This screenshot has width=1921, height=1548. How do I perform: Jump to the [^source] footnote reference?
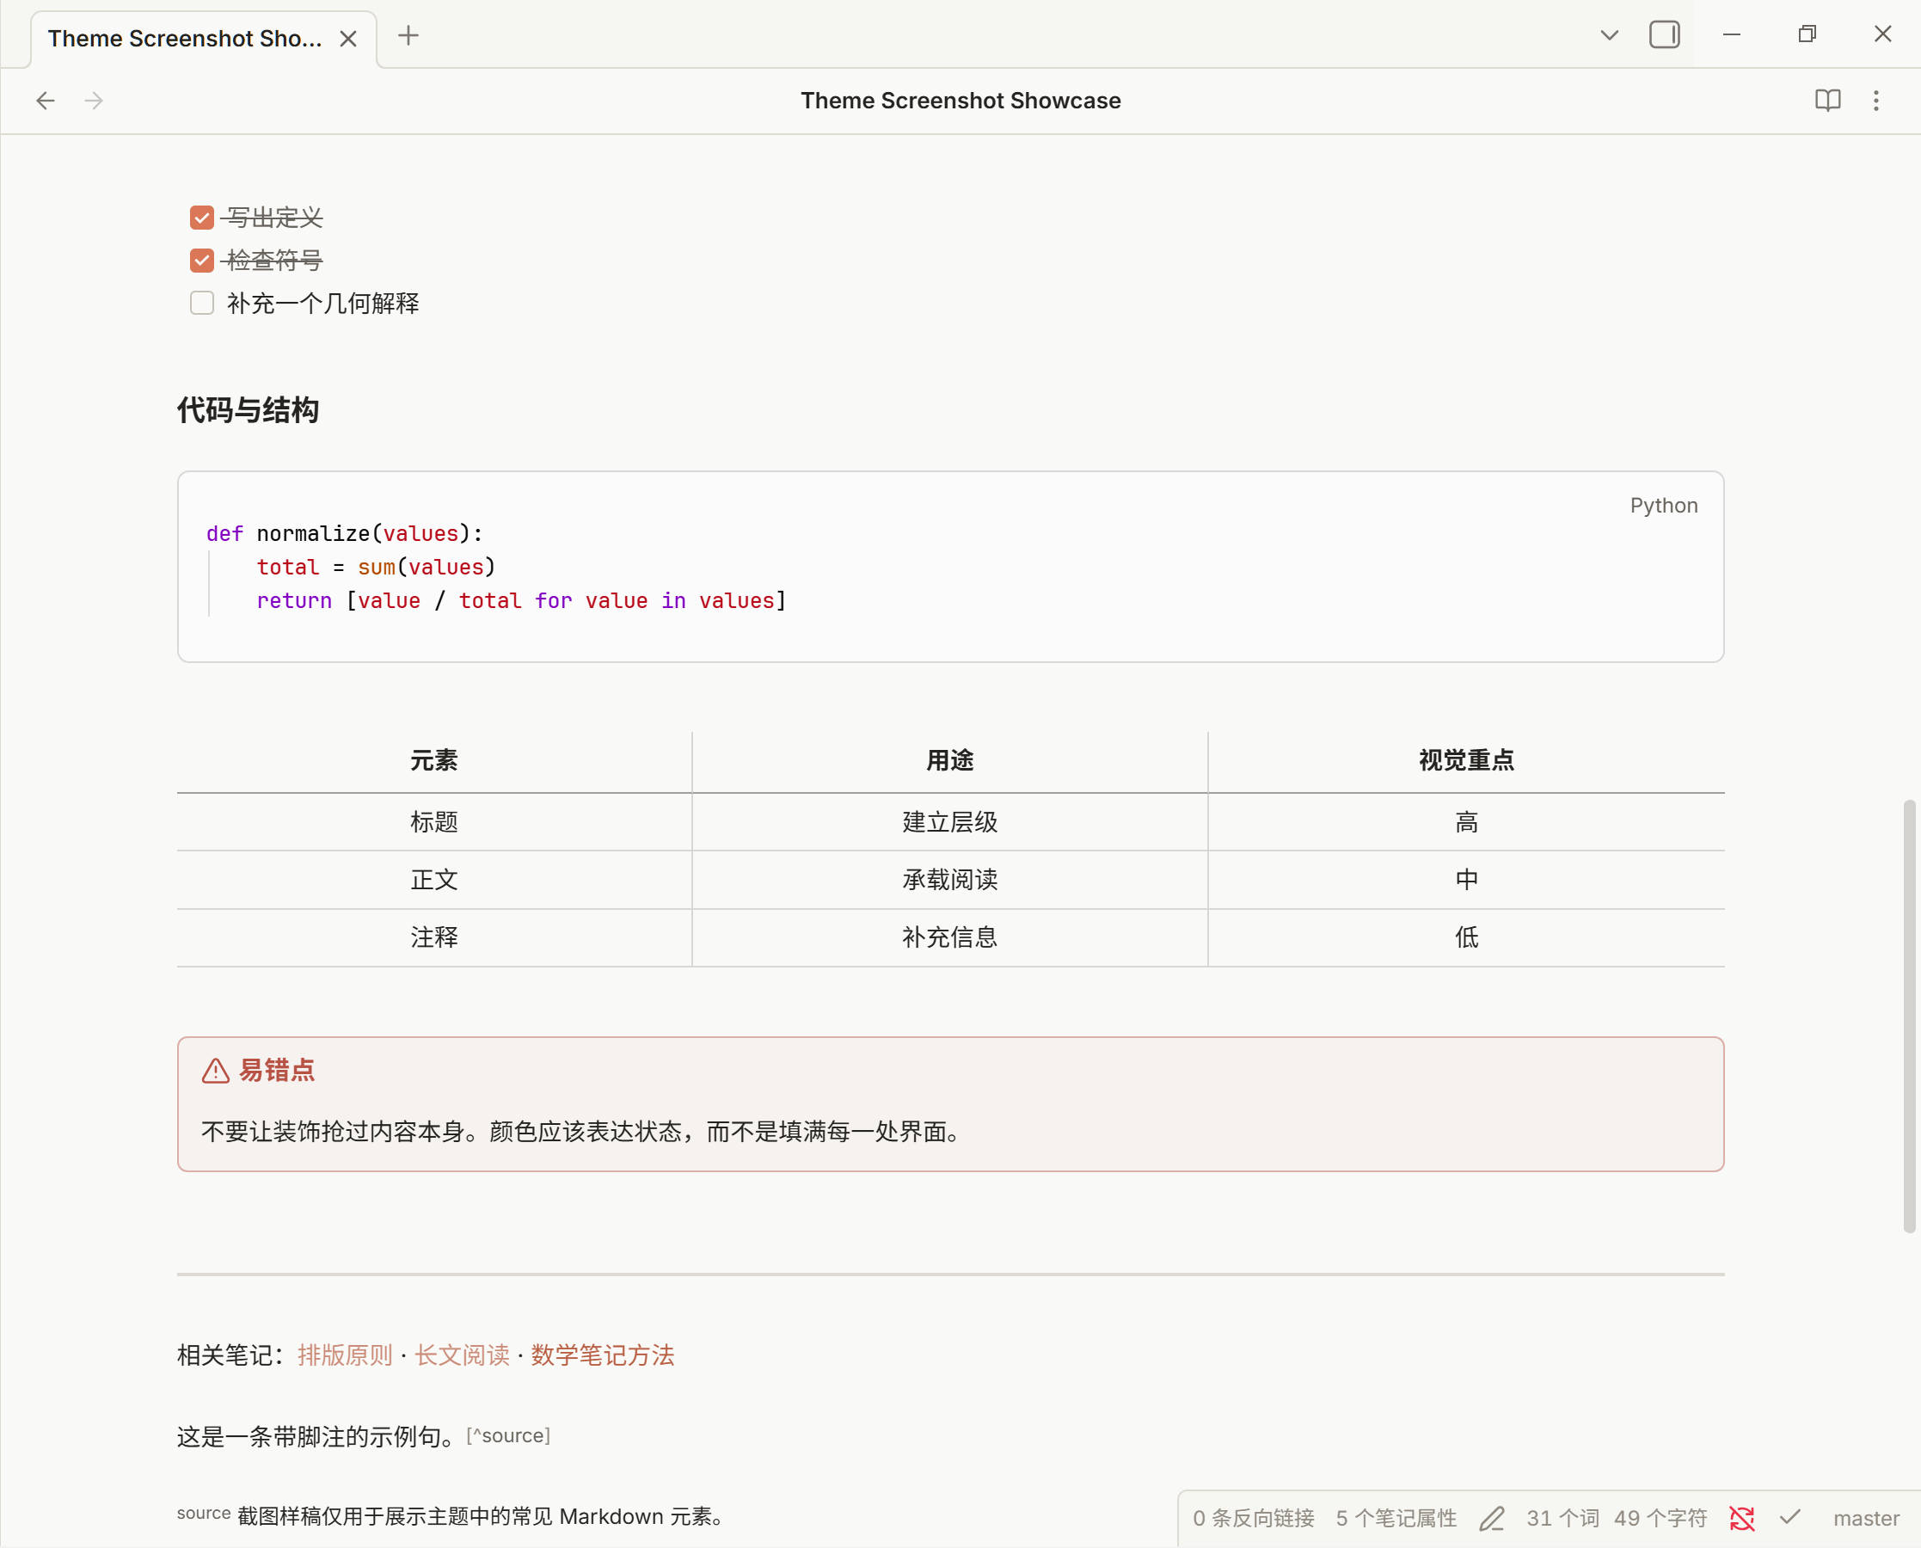click(x=508, y=1435)
